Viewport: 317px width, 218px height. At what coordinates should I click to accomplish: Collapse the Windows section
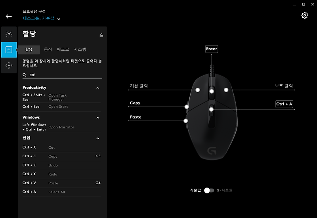[x=98, y=117]
